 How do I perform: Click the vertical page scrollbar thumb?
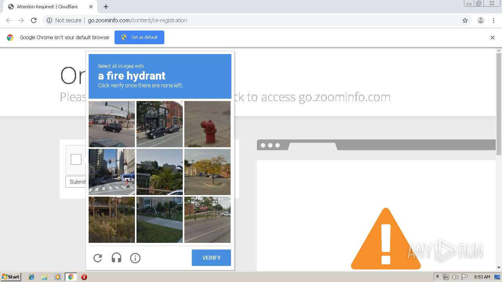point(499,104)
